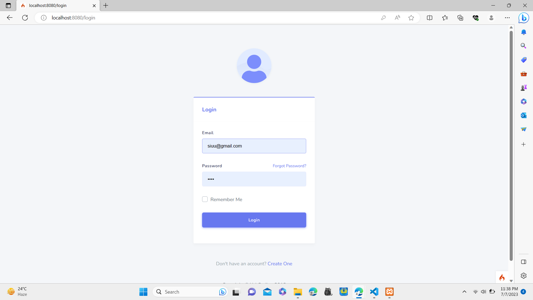Screen dimensions: 533x300
Task: Follow the Forgot Password link
Action: coord(289,166)
